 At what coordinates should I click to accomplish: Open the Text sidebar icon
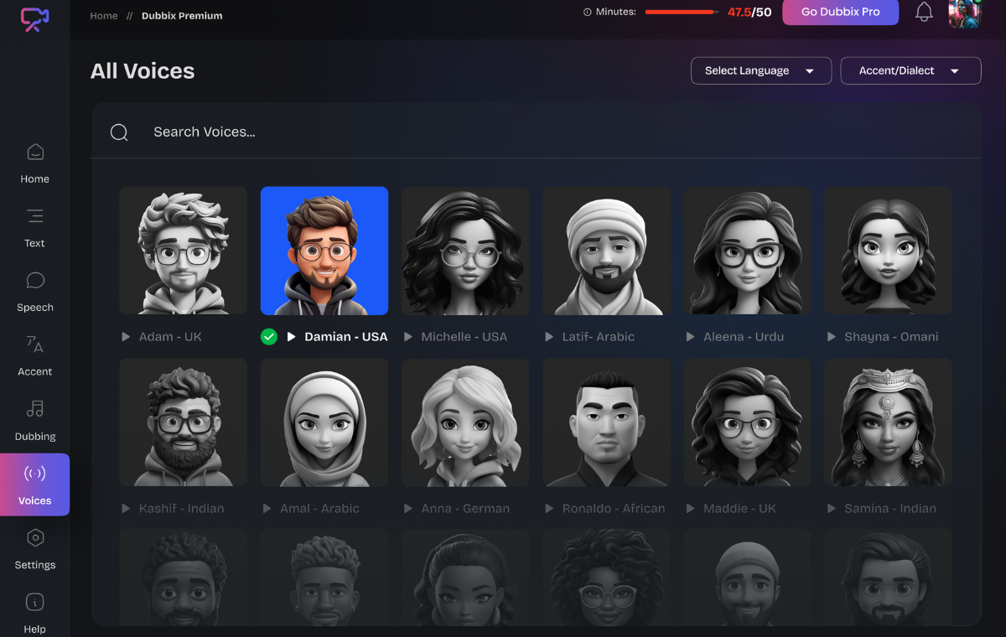coord(35,216)
